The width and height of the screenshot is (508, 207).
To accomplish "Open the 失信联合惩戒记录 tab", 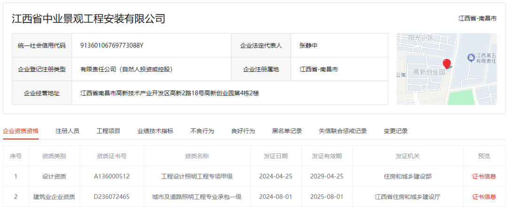I will (x=343, y=131).
